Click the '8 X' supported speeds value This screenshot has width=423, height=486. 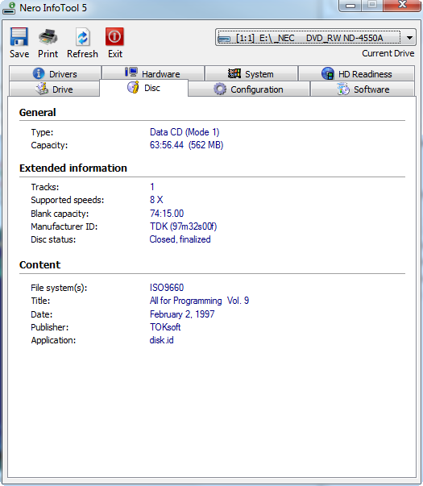[156, 200]
